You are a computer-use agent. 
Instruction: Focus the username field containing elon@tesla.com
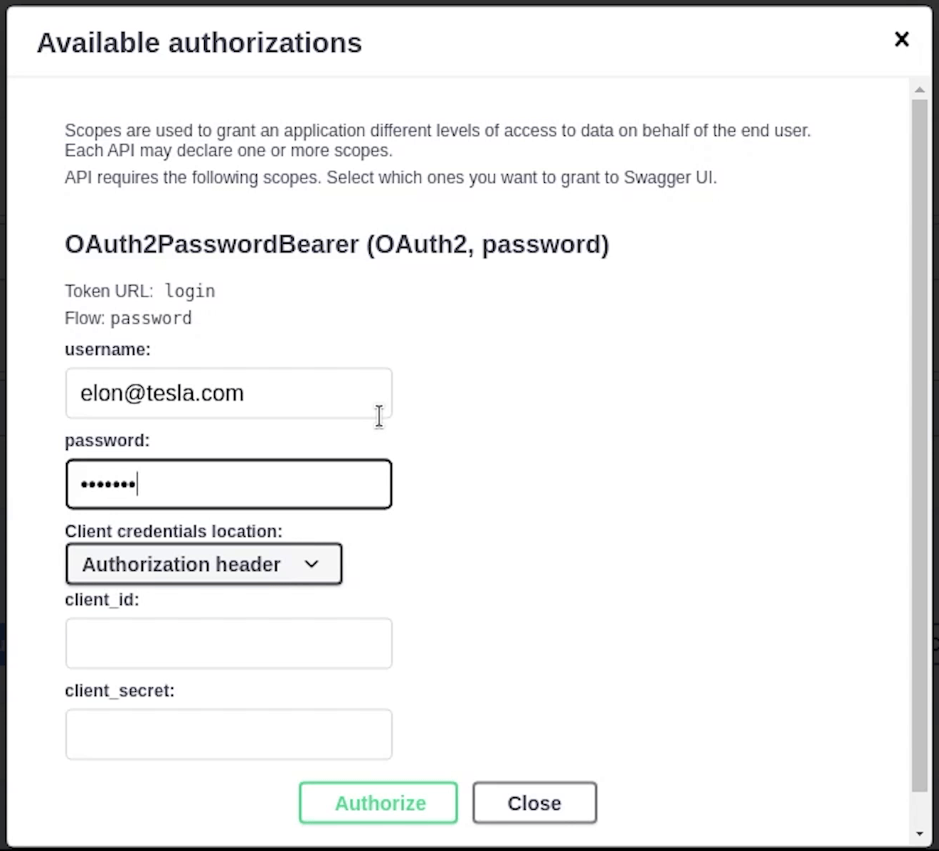(228, 393)
